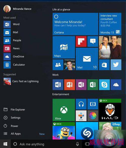Launch the Twitter tile
The width and height of the screenshot is (126, 148).
pyautogui.click(x=116, y=65)
